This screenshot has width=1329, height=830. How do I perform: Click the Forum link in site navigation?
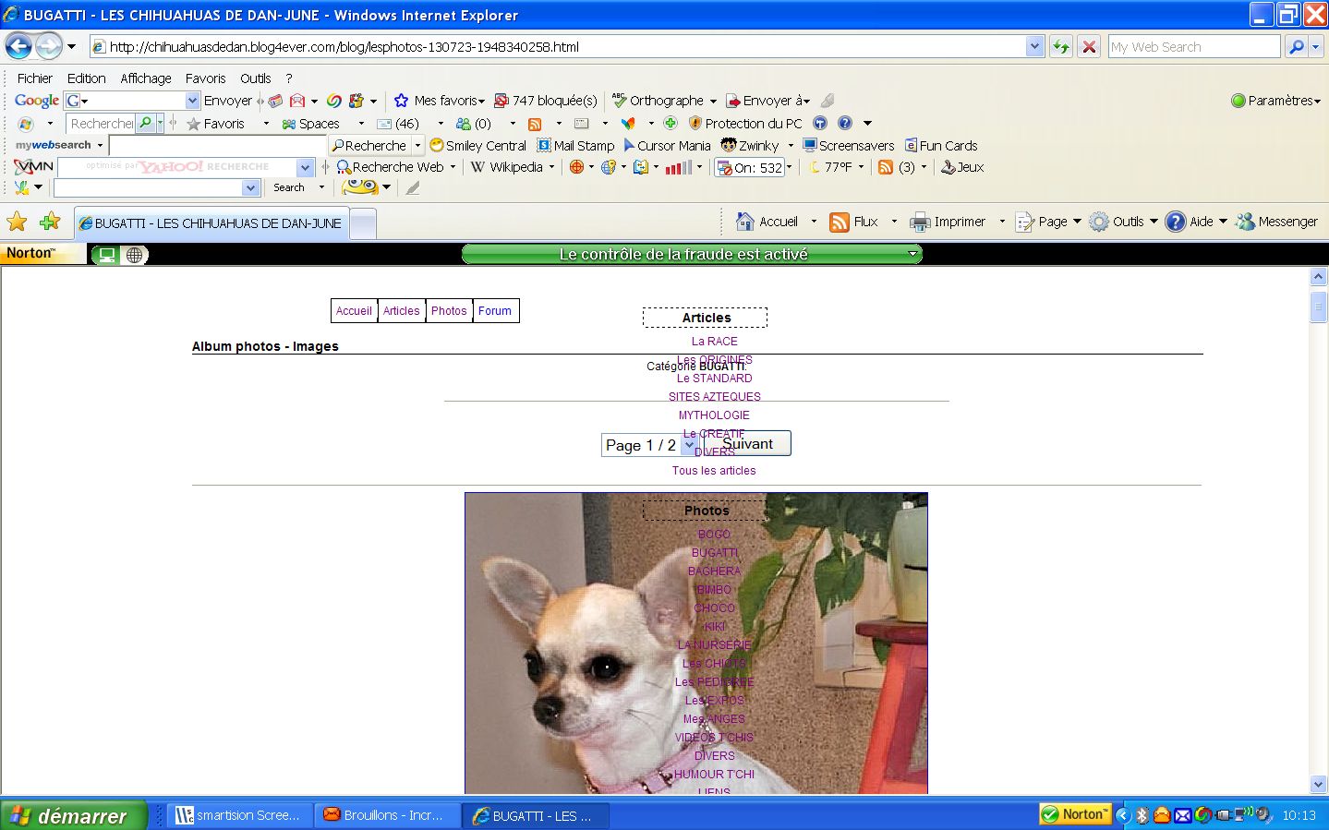[x=495, y=311]
